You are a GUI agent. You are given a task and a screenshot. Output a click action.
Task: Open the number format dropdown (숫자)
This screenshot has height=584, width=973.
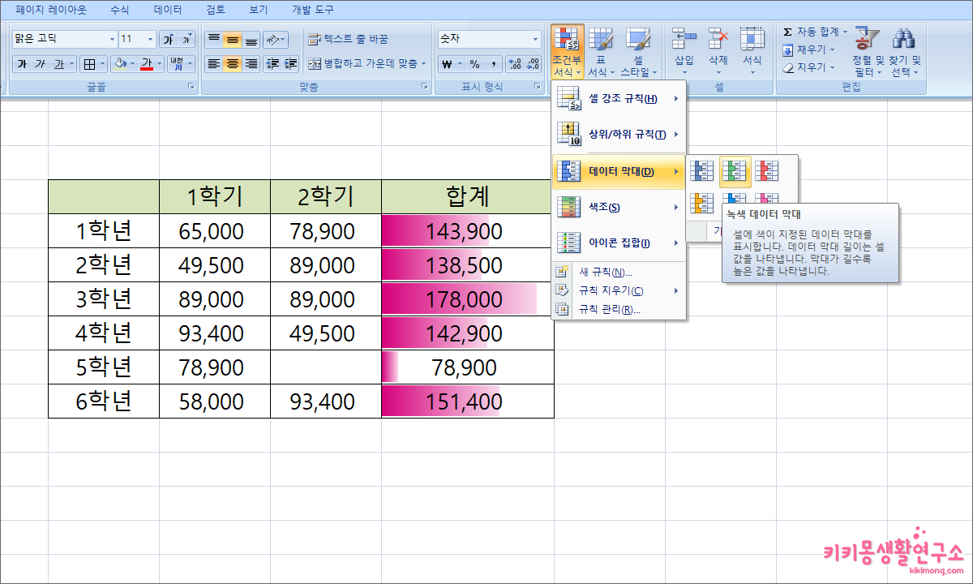(x=535, y=39)
